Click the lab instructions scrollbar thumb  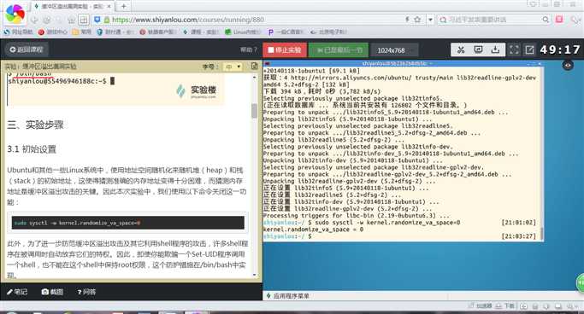click(x=255, y=110)
